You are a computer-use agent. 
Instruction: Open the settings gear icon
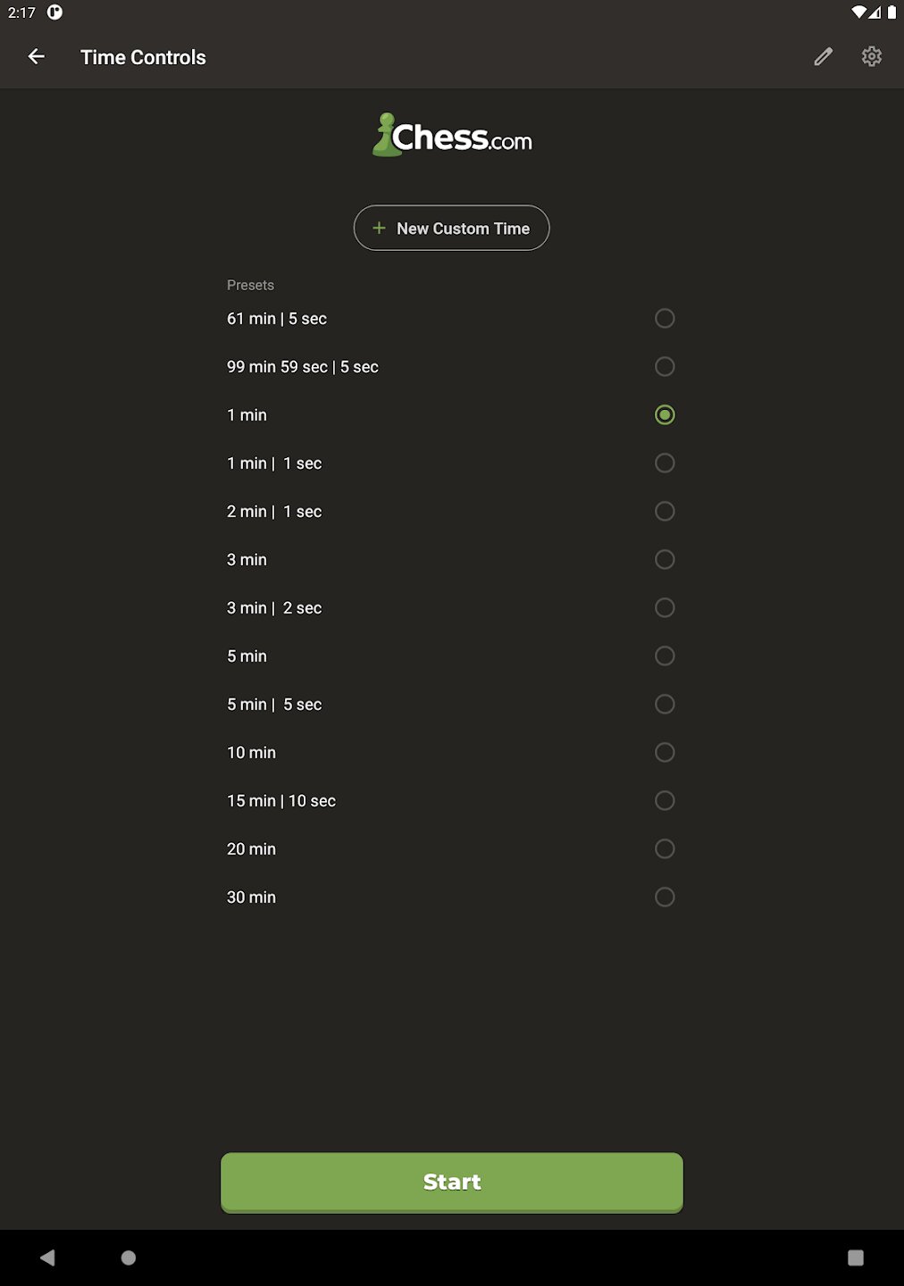click(x=871, y=57)
